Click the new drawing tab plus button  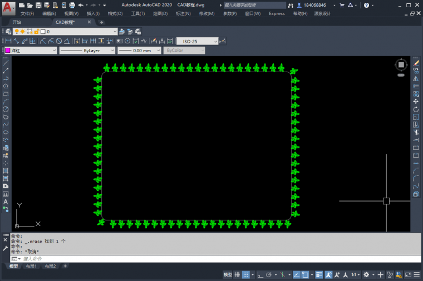pos(102,22)
